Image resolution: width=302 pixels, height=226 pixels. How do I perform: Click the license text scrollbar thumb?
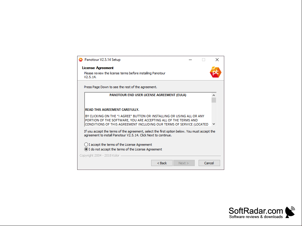[x=214, y=100]
